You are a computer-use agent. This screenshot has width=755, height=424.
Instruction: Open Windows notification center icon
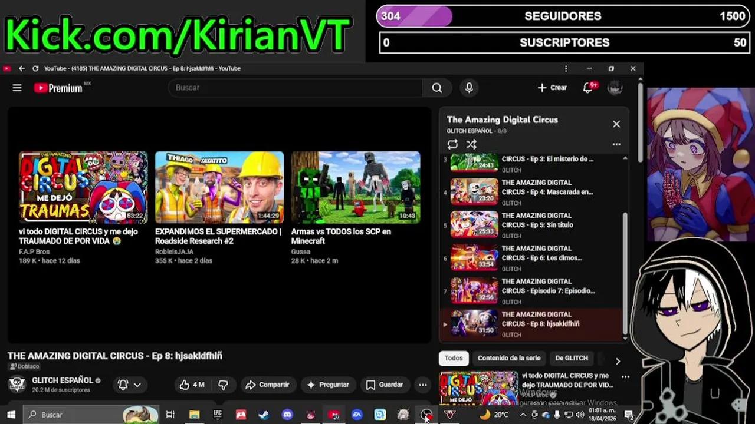click(x=629, y=415)
